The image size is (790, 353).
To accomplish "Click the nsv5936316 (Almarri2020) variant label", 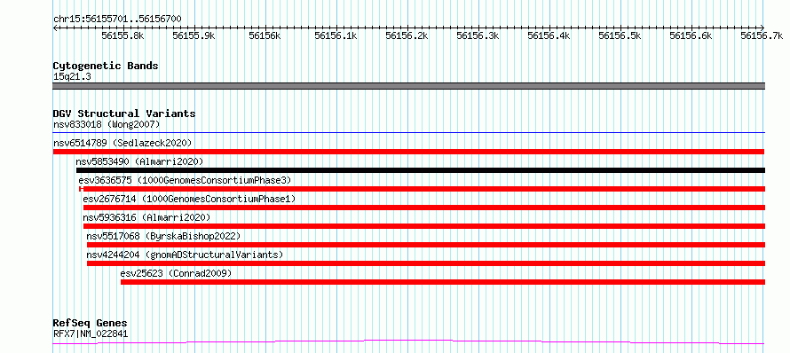I will 146,217.
